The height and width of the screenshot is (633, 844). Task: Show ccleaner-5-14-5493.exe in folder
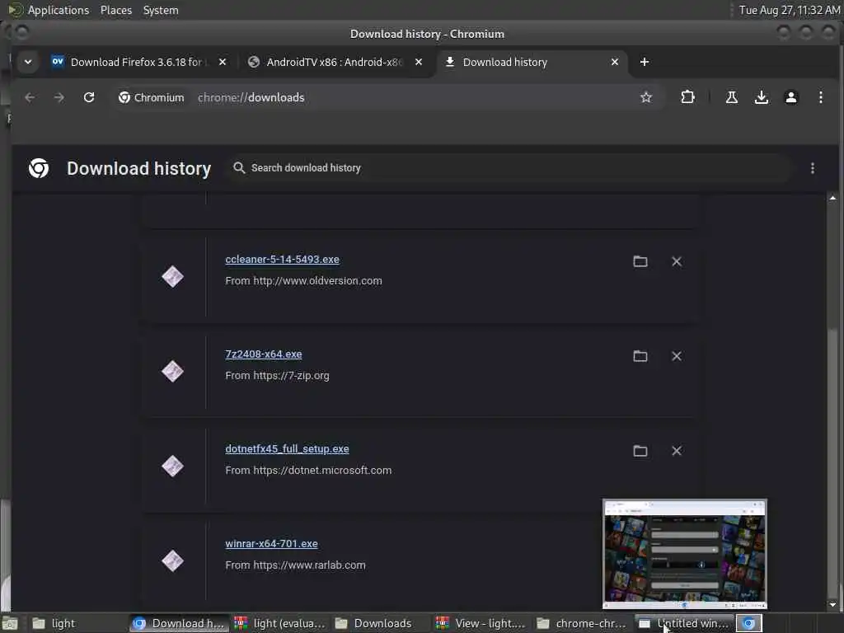pos(640,261)
